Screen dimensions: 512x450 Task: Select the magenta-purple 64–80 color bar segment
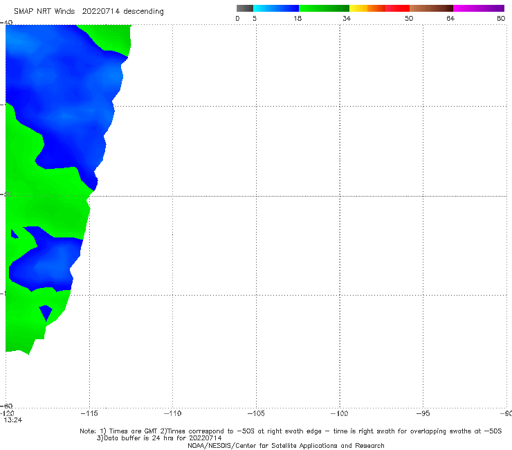pyautogui.click(x=479, y=8)
